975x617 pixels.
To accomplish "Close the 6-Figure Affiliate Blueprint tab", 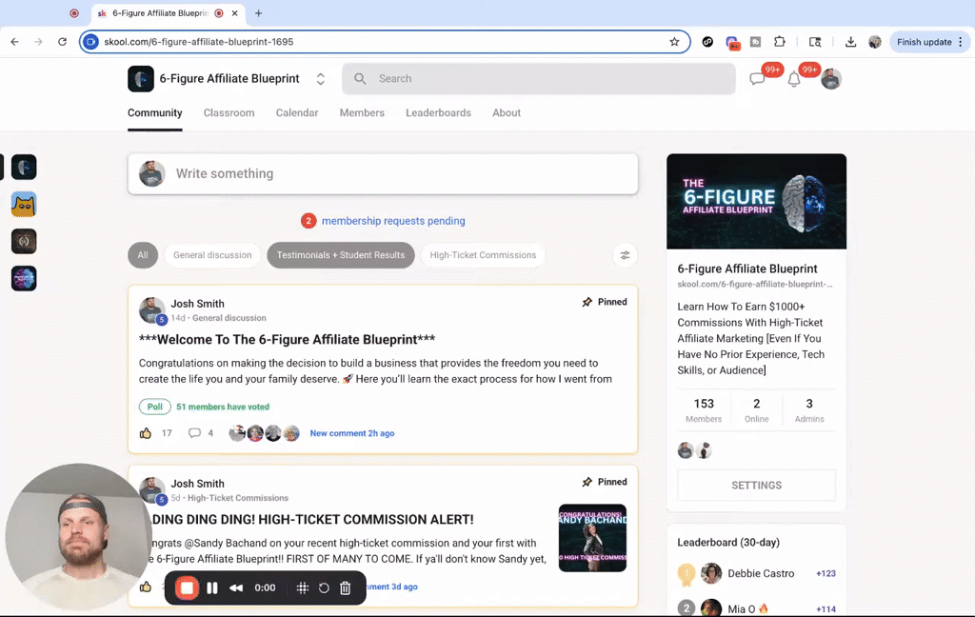I will pyautogui.click(x=234, y=13).
